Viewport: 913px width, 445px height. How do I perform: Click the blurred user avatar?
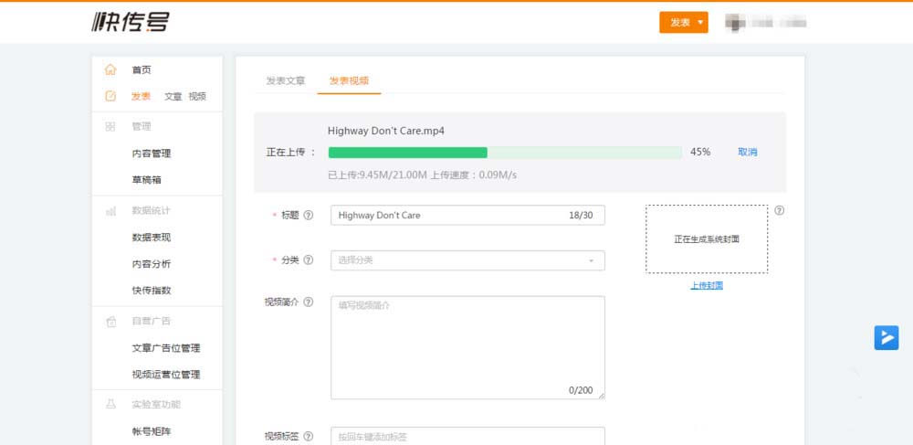[x=735, y=23]
